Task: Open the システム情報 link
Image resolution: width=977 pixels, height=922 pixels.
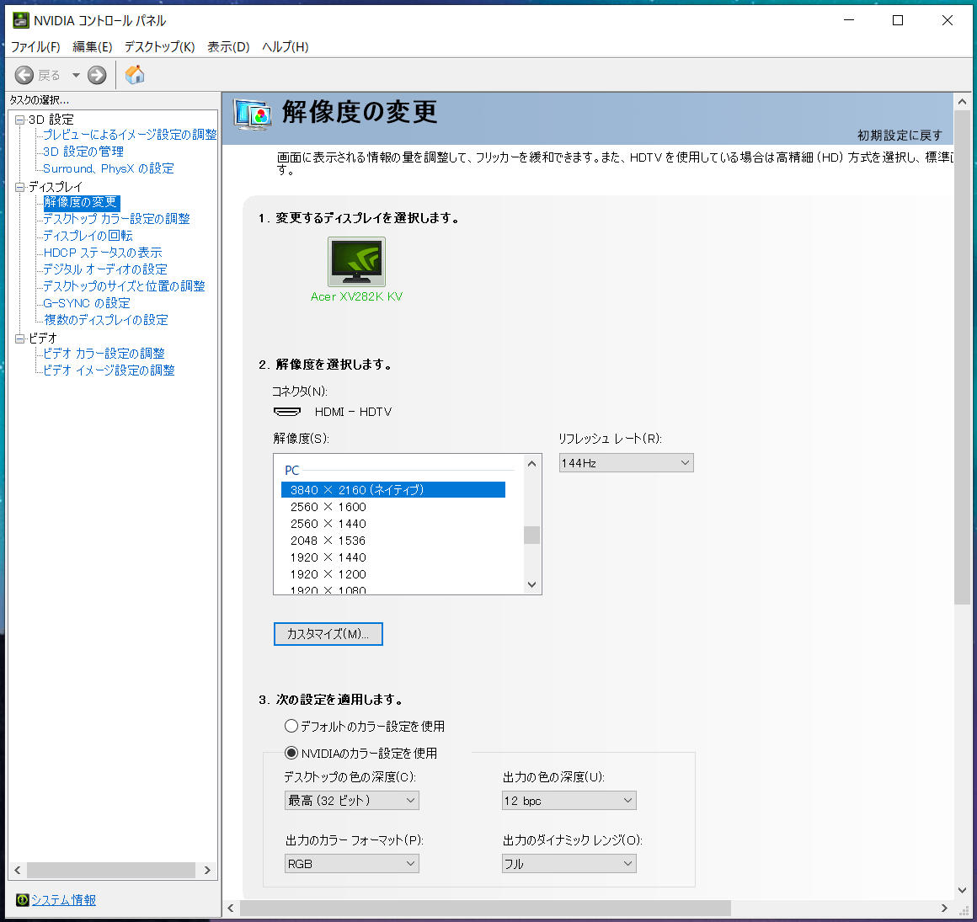Action: point(63,899)
